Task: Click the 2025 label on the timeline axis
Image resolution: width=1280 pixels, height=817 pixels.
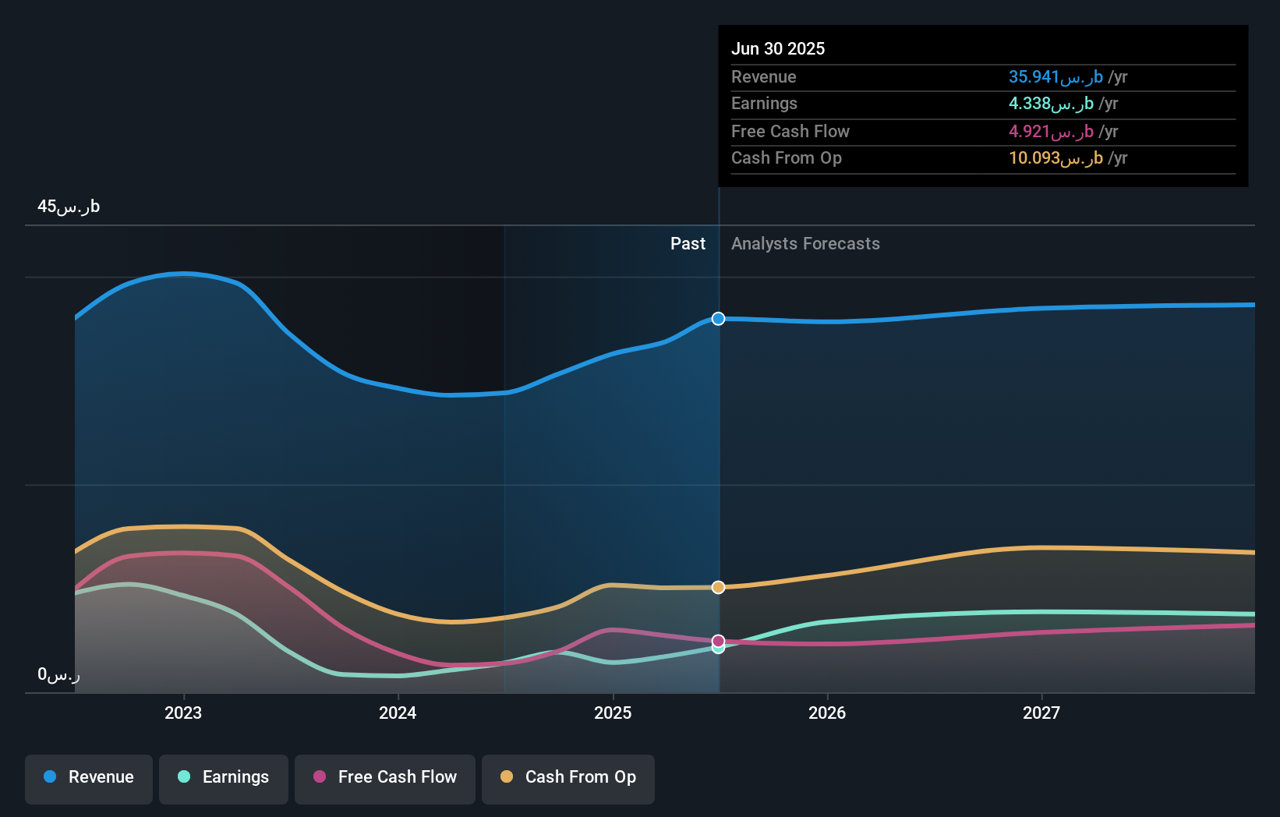Action: point(613,712)
